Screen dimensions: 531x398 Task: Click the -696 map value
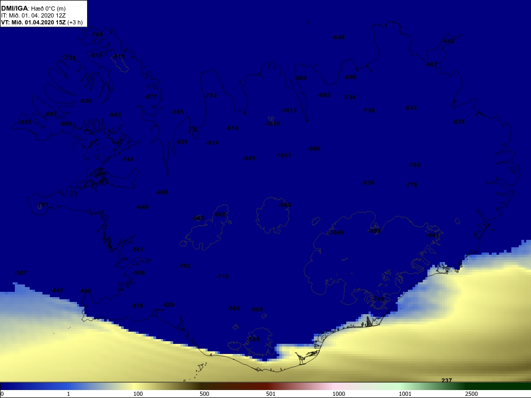350,77
